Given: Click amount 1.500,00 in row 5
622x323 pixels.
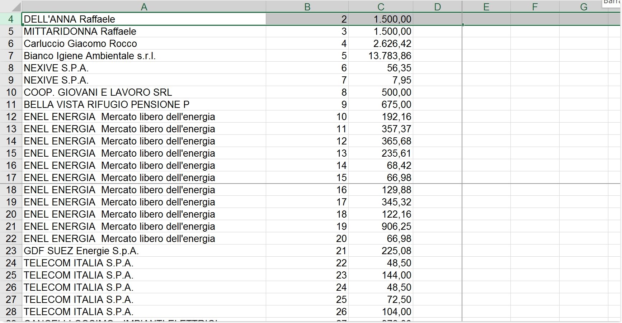Looking at the screenshot, I should click(x=381, y=31).
